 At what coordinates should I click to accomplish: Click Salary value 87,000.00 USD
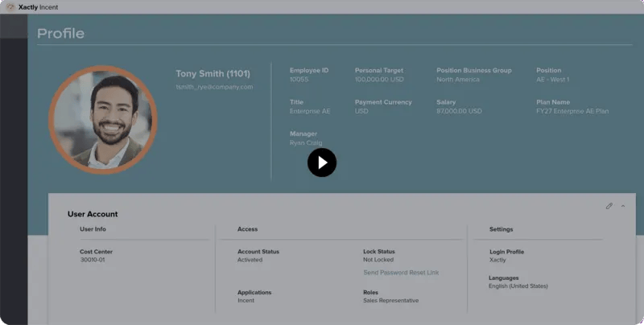tap(459, 111)
